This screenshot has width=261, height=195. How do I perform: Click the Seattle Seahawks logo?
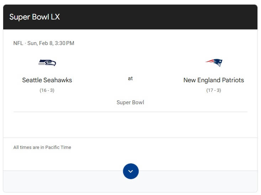(x=47, y=63)
